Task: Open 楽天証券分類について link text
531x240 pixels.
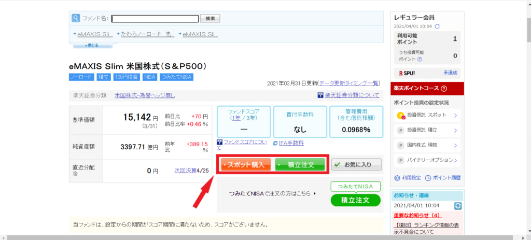Action: (352, 95)
